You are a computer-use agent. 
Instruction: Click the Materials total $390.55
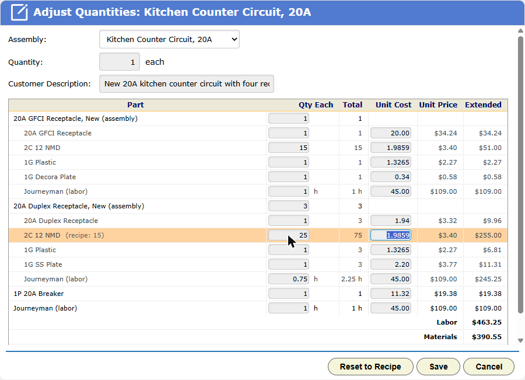coord(487,337)
